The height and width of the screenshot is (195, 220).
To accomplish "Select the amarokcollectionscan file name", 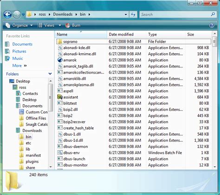I will (x=84, y=72).
